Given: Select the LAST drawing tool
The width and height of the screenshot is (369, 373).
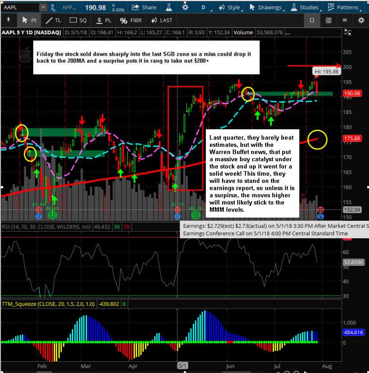Looking at the screenshot, I should (162, 20).
